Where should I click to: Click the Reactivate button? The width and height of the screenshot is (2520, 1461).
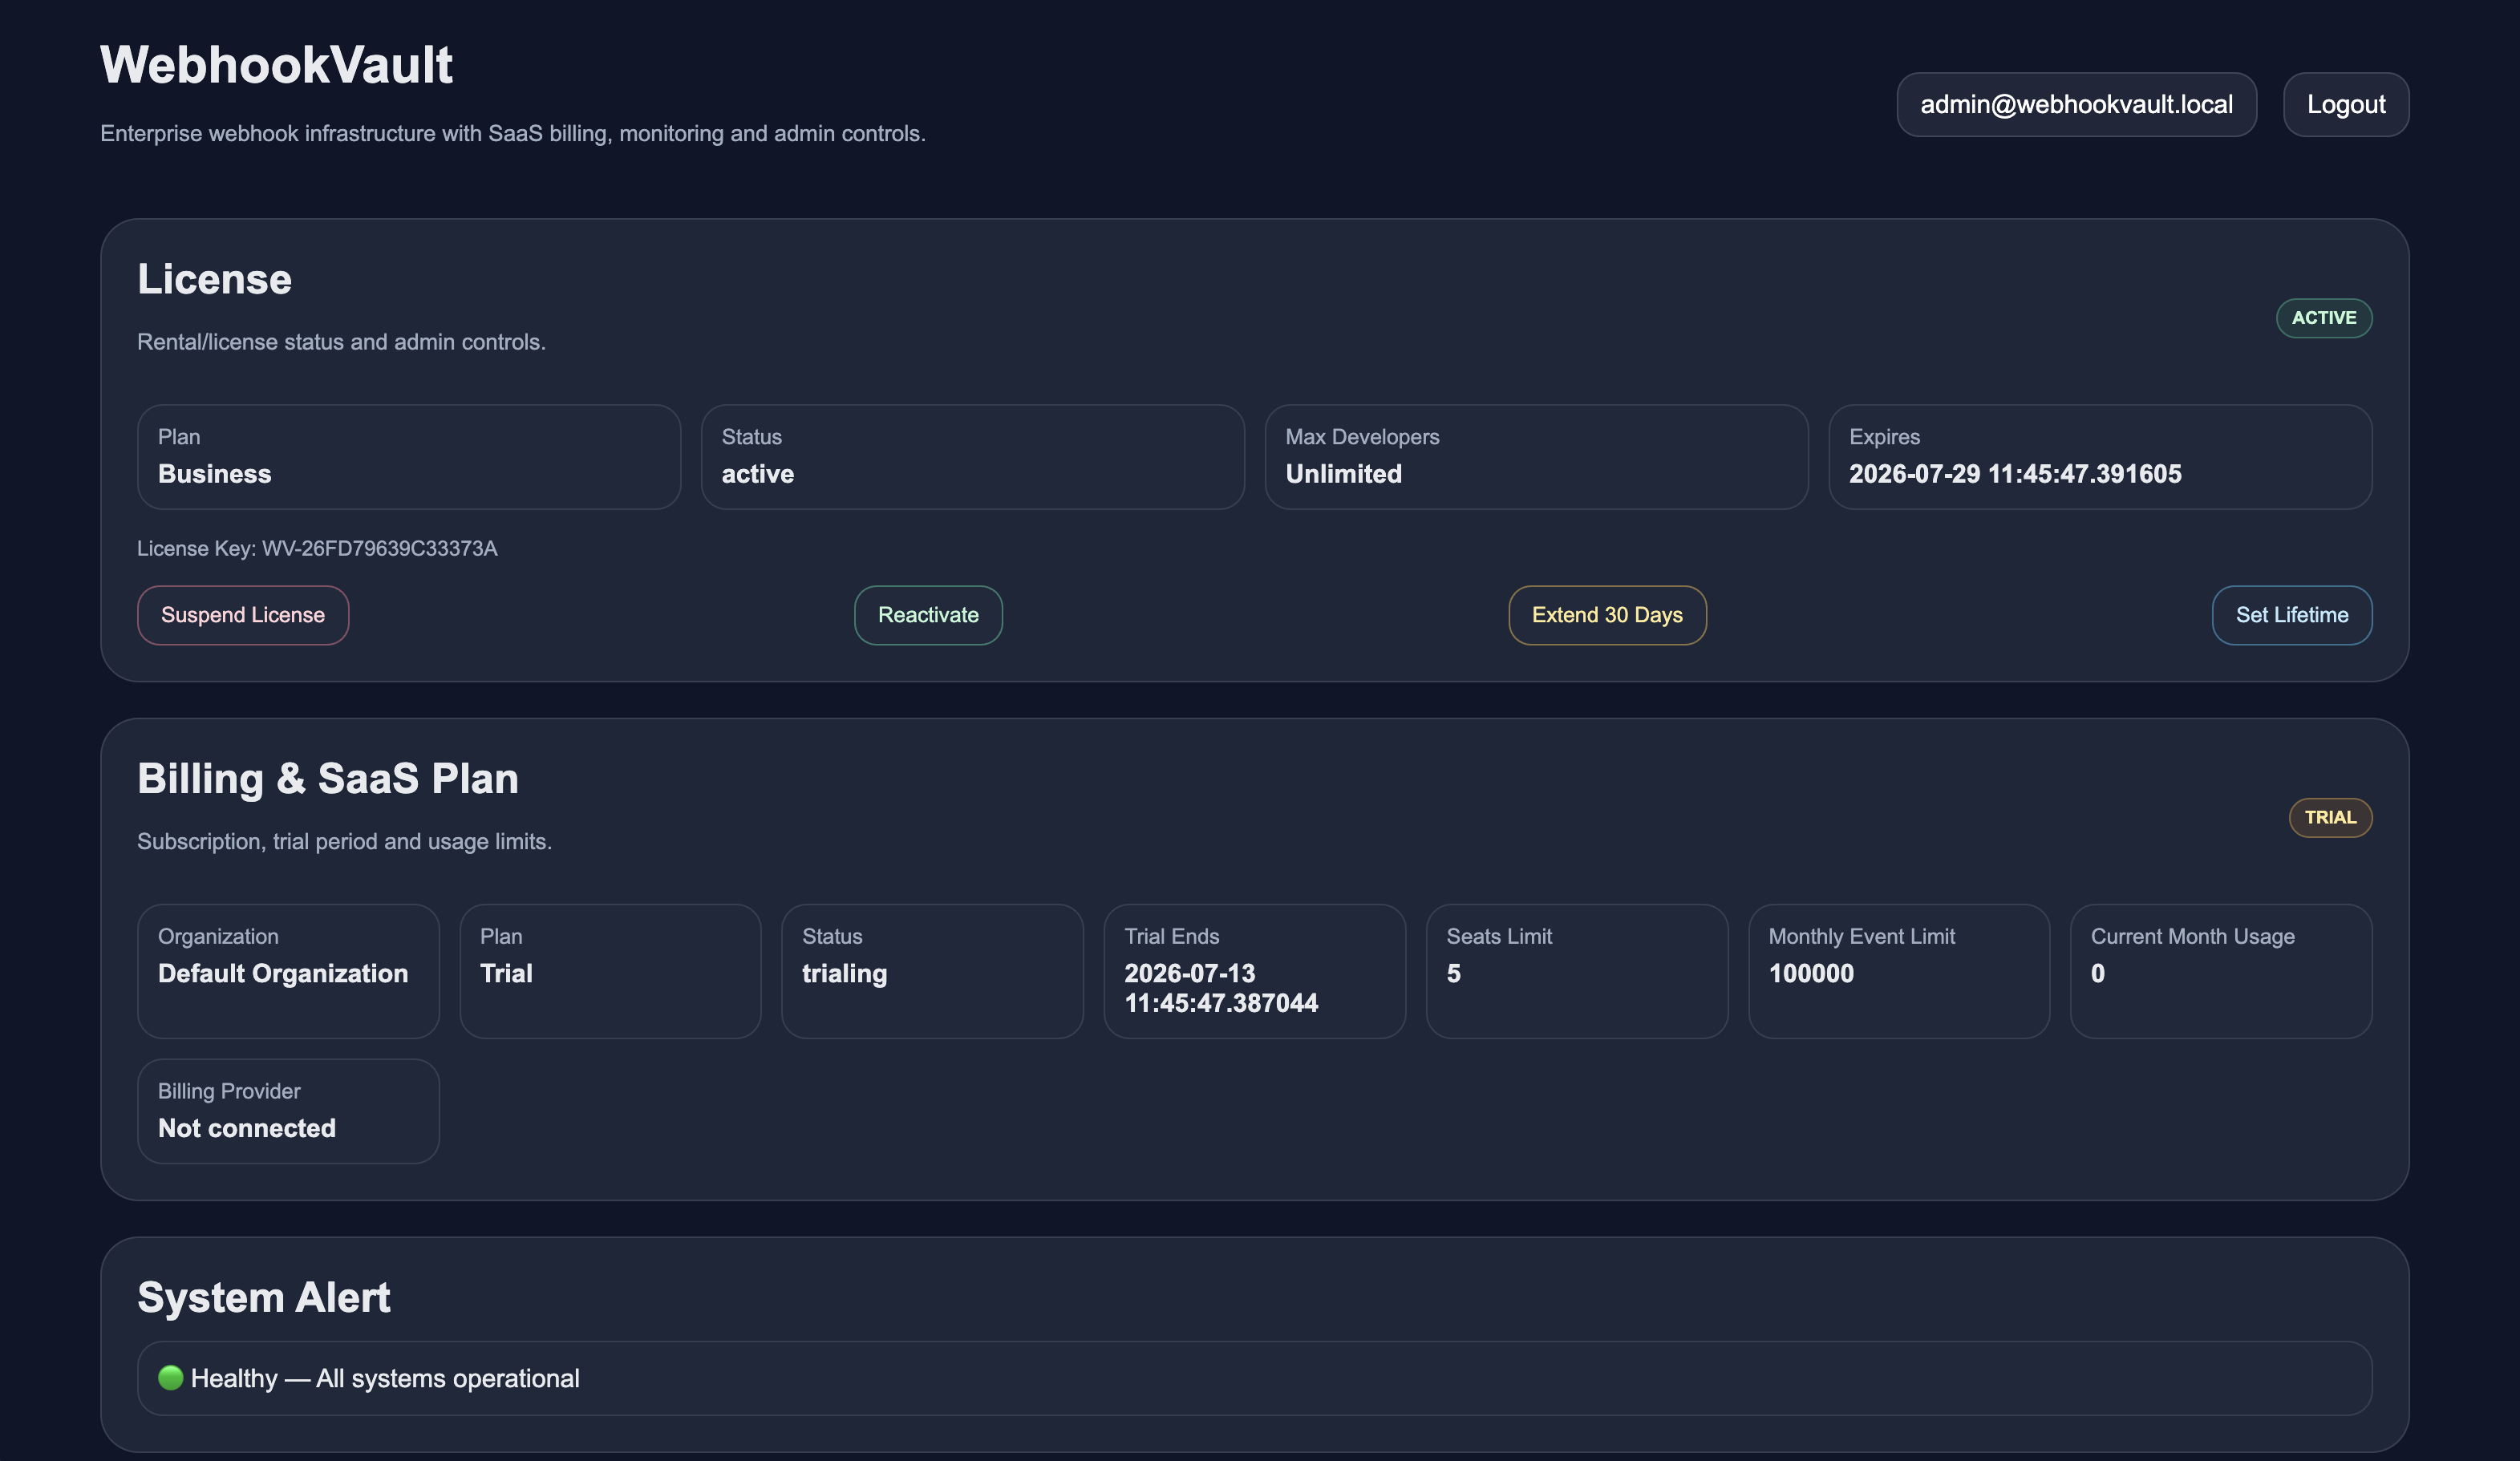click(x=928, y=615)
